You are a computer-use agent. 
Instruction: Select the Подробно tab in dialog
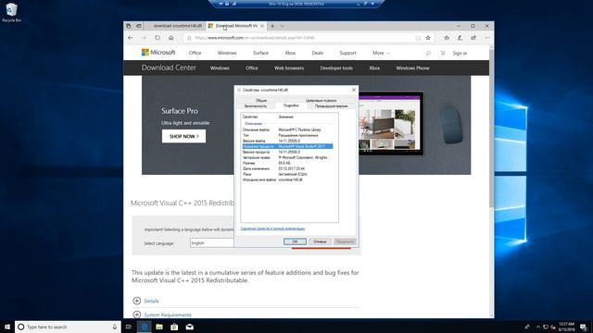tap(291, 105)
